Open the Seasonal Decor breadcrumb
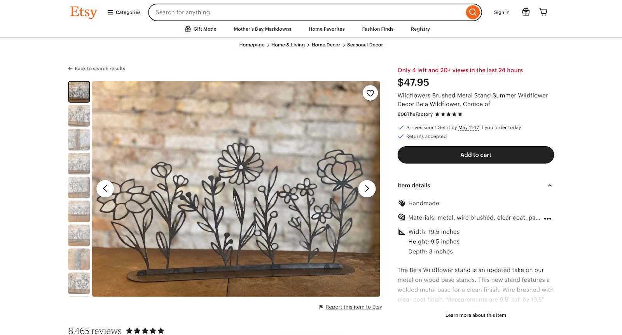This screenshot has width=622, height=335. pyautogui.click(x=364, y=45)
